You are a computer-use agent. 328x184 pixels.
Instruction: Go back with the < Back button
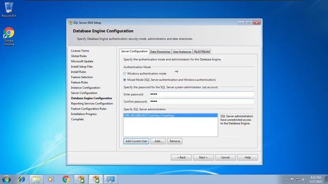[x=181, y=157]
